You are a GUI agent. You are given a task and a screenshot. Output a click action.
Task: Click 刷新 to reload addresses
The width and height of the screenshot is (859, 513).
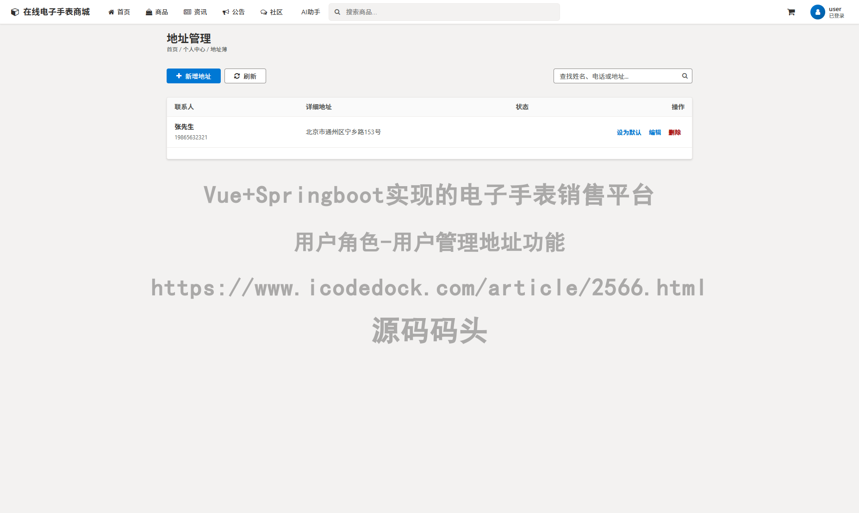[245, 76]
